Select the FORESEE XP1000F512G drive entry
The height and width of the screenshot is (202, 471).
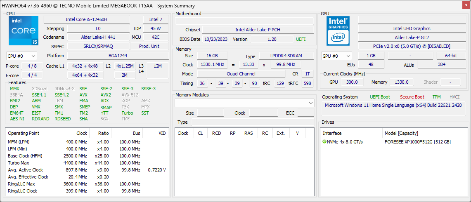click(417, 142)
